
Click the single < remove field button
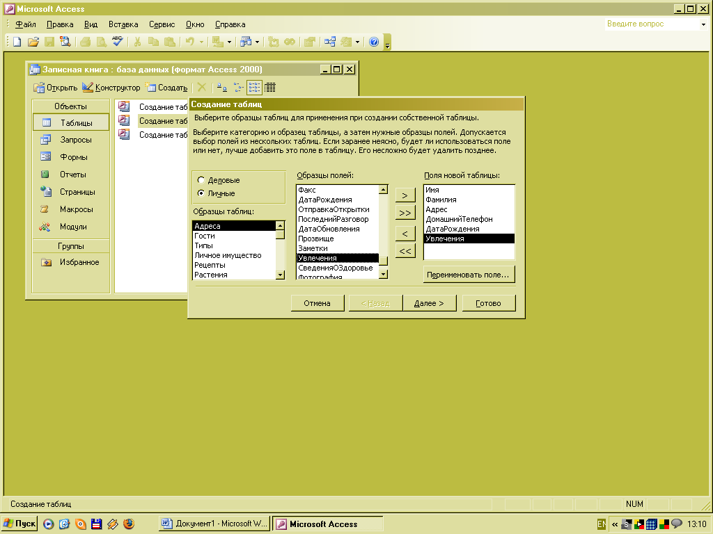click(x=405, y=234)
